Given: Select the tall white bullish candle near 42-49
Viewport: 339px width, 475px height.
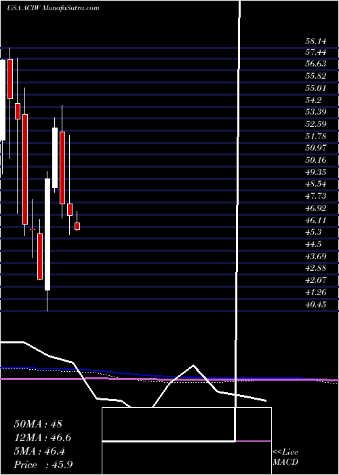Looking at the screenshot, I should [x=47, y=235].
